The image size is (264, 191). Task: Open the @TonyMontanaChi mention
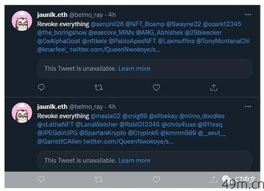pos(223,41)
